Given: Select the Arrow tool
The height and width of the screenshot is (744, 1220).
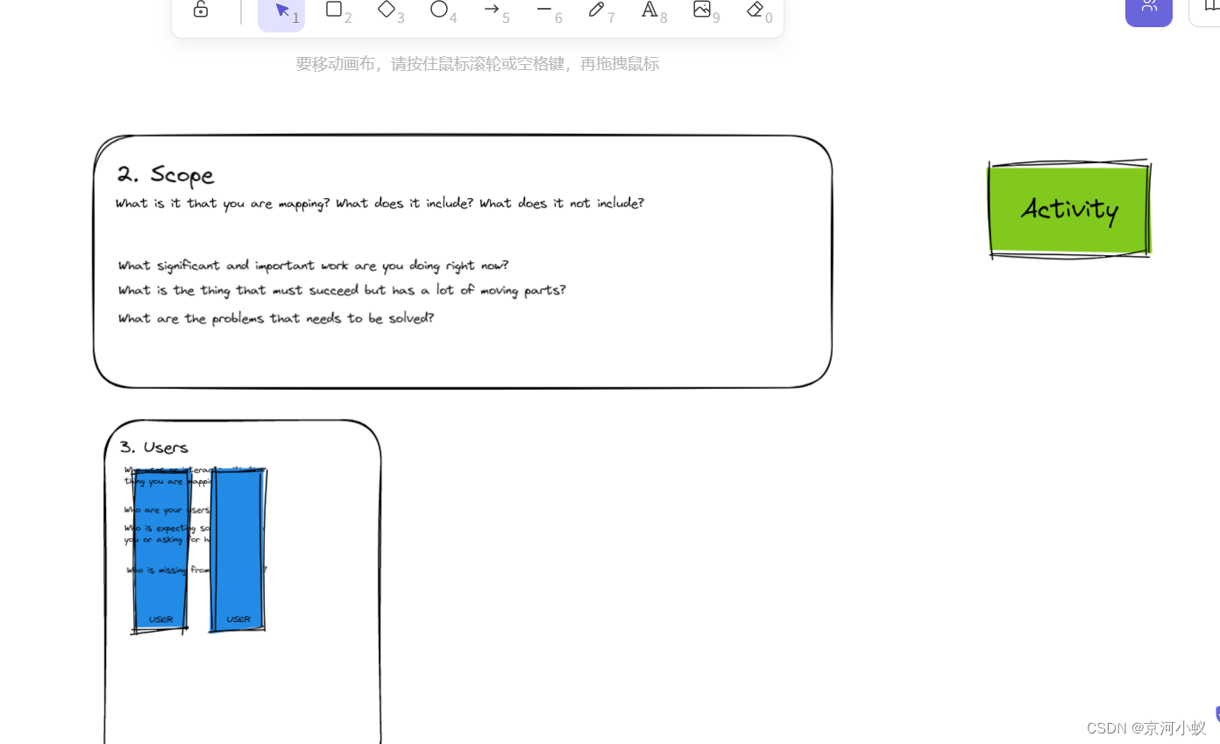Looking at the screenshot, I should [492, 10].
